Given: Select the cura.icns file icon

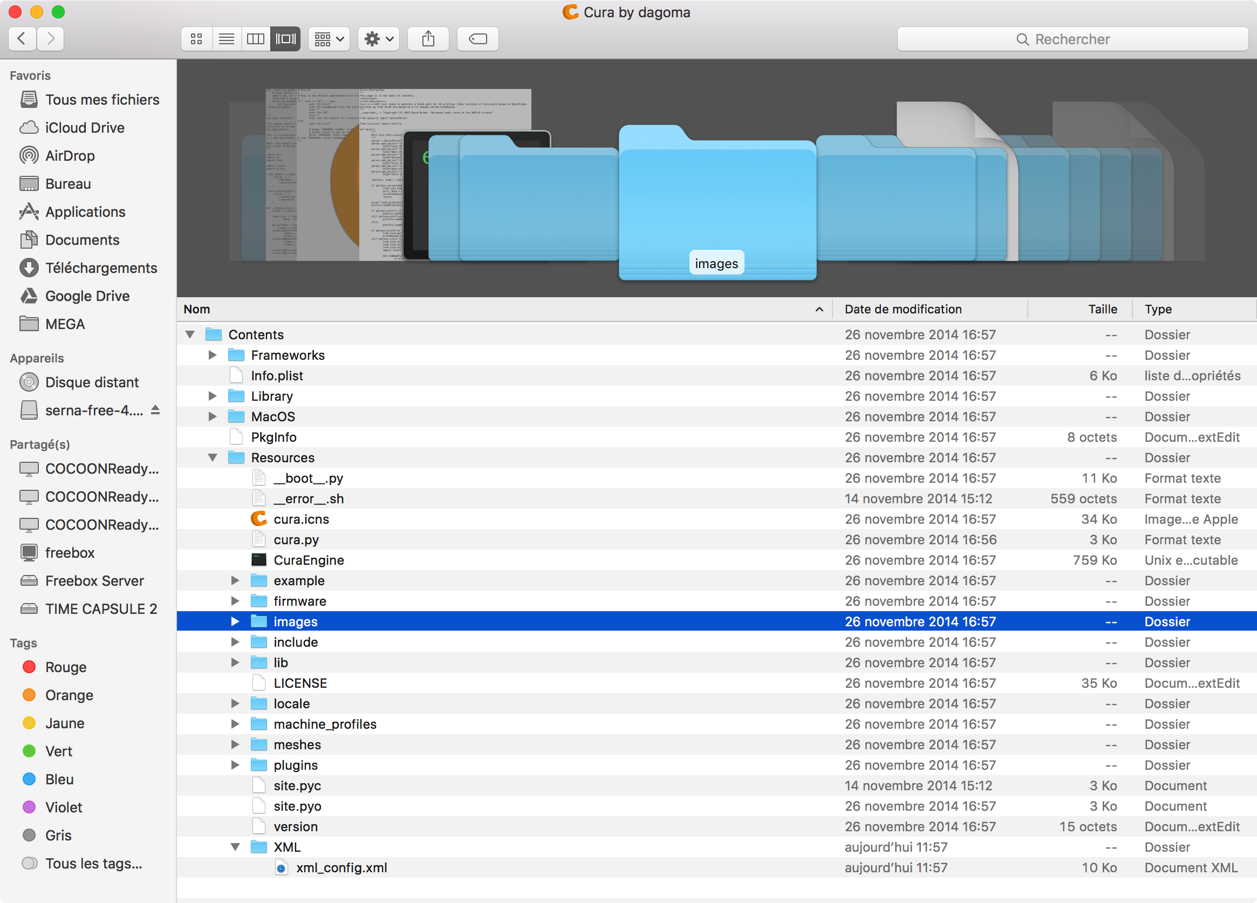Looking at the screenshot, I should click(x=259, y=519).
